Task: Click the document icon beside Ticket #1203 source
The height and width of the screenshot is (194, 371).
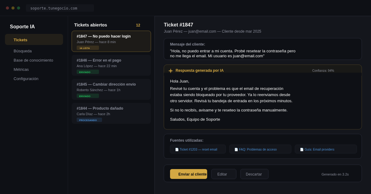Action: tap(177, 149)
